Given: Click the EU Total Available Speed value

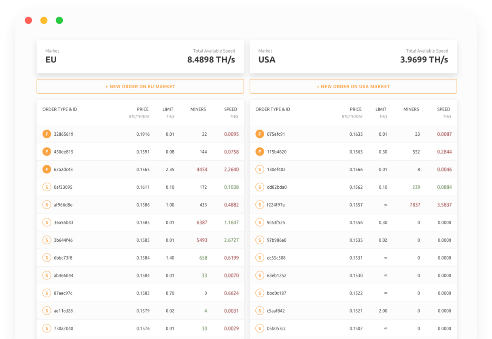Looking at the screenshot, I should click(x=211, y=60).
